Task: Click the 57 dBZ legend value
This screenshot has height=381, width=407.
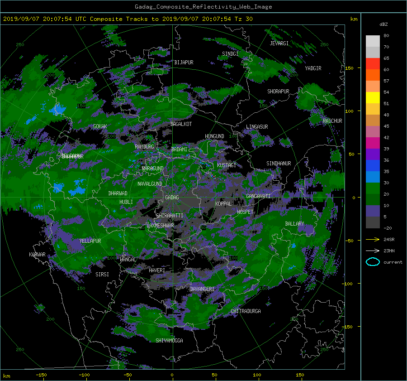Action: pos(386,81)
